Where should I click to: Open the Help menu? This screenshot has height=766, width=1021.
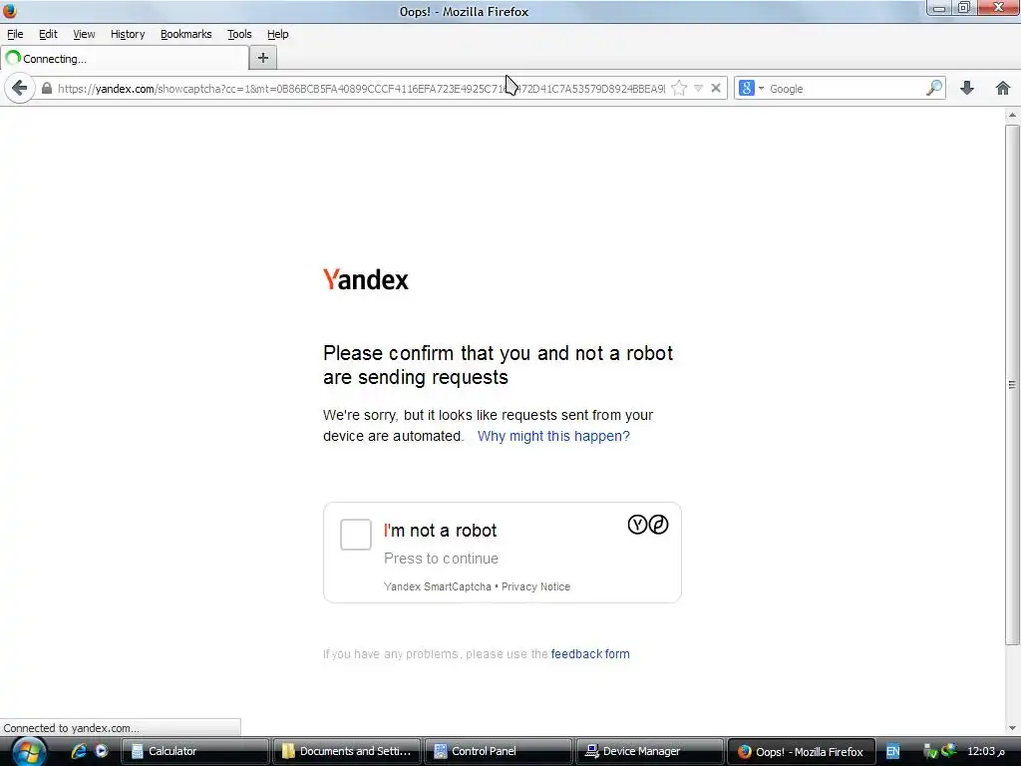(x=277, y=35)
